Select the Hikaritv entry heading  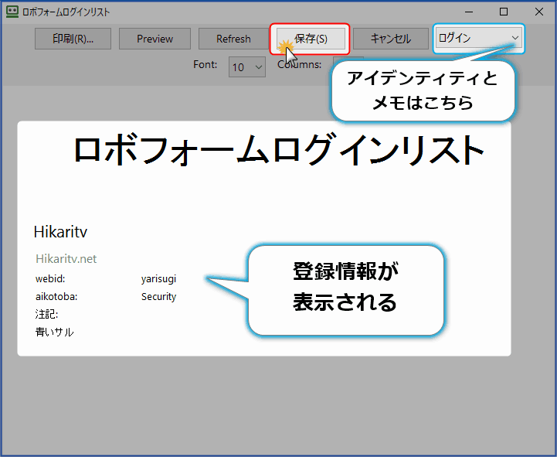(60, 232)
